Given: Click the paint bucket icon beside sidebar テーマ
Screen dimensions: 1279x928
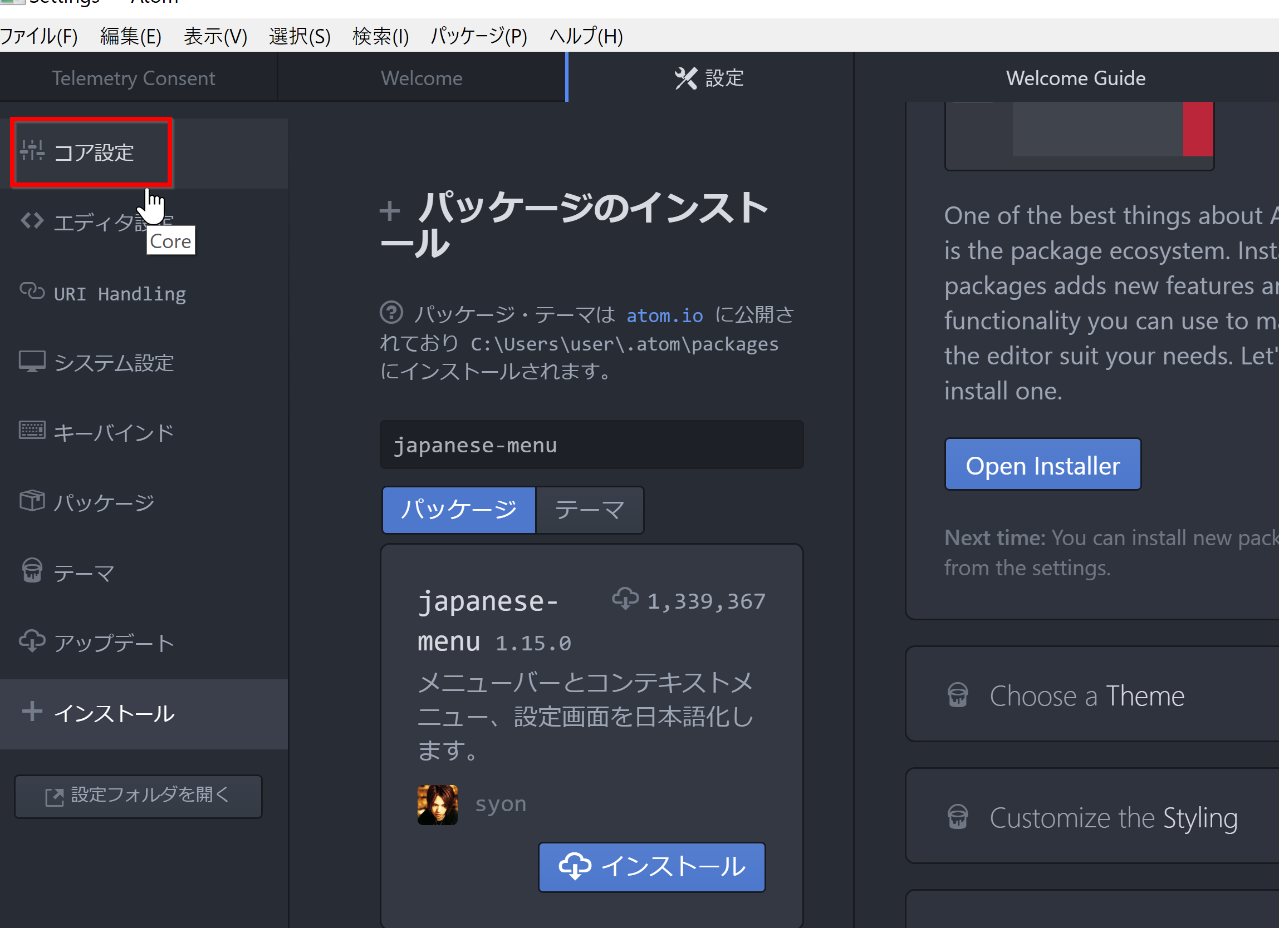Looking at the screenshot, I should (32, 570).
